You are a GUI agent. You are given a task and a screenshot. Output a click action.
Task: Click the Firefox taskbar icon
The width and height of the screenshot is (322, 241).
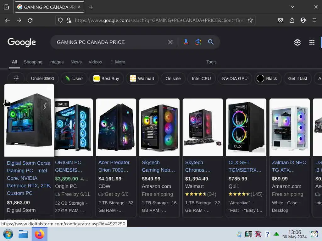[x=39, y=234]
